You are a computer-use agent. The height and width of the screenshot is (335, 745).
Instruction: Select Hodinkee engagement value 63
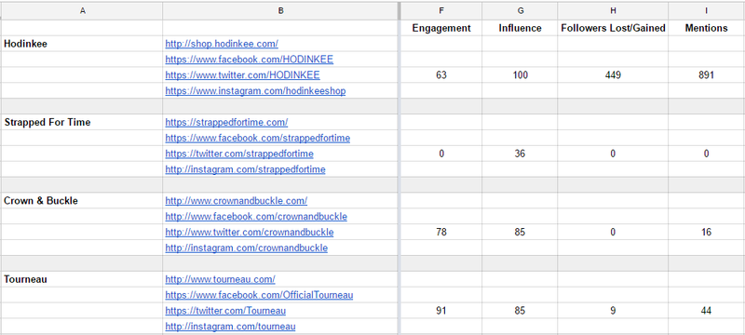click(441, 75)
